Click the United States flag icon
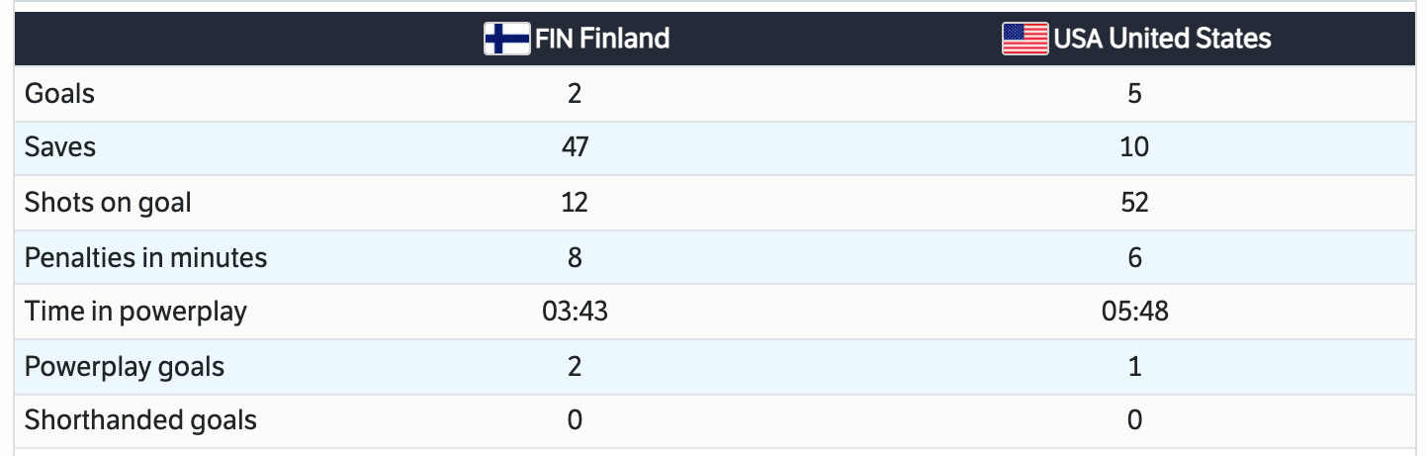 click(1025, 39)
